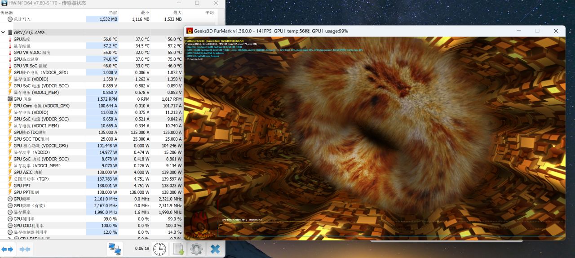This screenshot has width=575, height=258.
Task: Select the 总图形功率 (TGP) row label
Action: pos(31,179)
